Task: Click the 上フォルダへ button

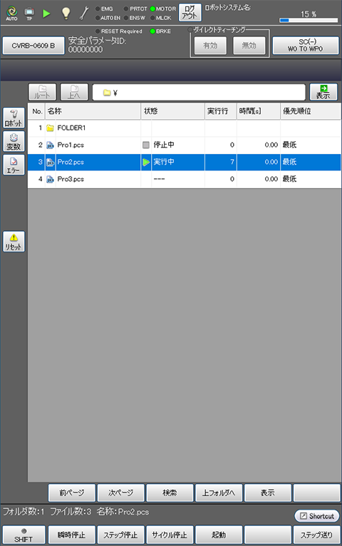Action: pyautogui.click(x=219, y=493)
